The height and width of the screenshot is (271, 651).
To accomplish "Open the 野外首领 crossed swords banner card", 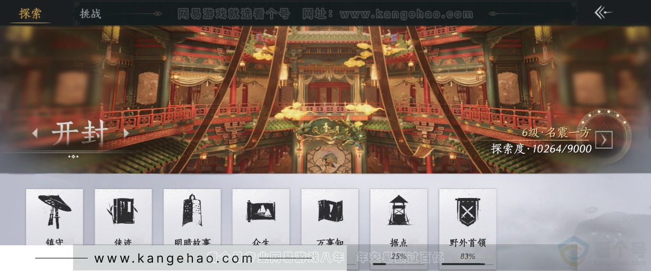I will 468,228.
